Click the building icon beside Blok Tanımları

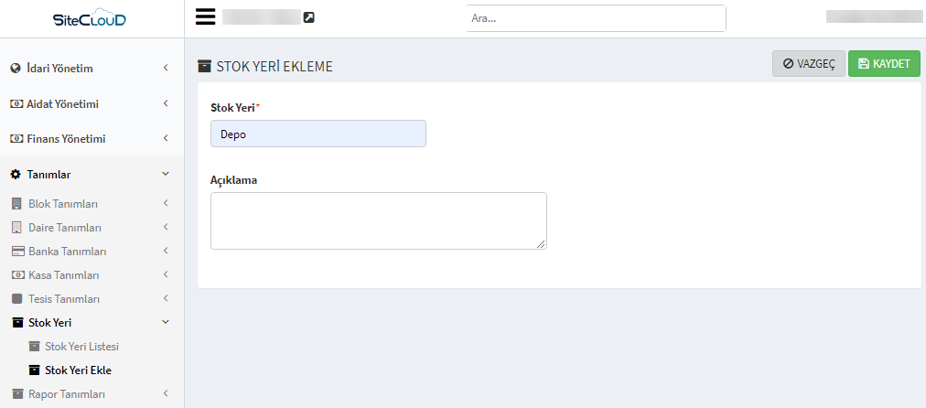(x=17, y=204)
